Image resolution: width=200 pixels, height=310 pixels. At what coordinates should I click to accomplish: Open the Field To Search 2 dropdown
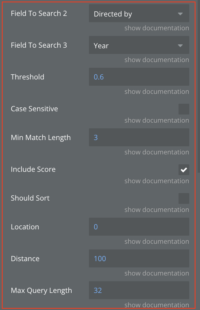pos(139,14)
